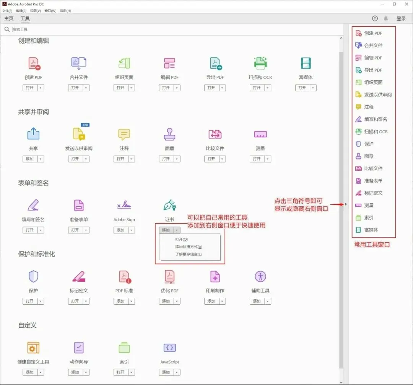Click the vertical scrollbar of tools list
This screenshot has width=413, height=385.
click(x=341, y=210)
